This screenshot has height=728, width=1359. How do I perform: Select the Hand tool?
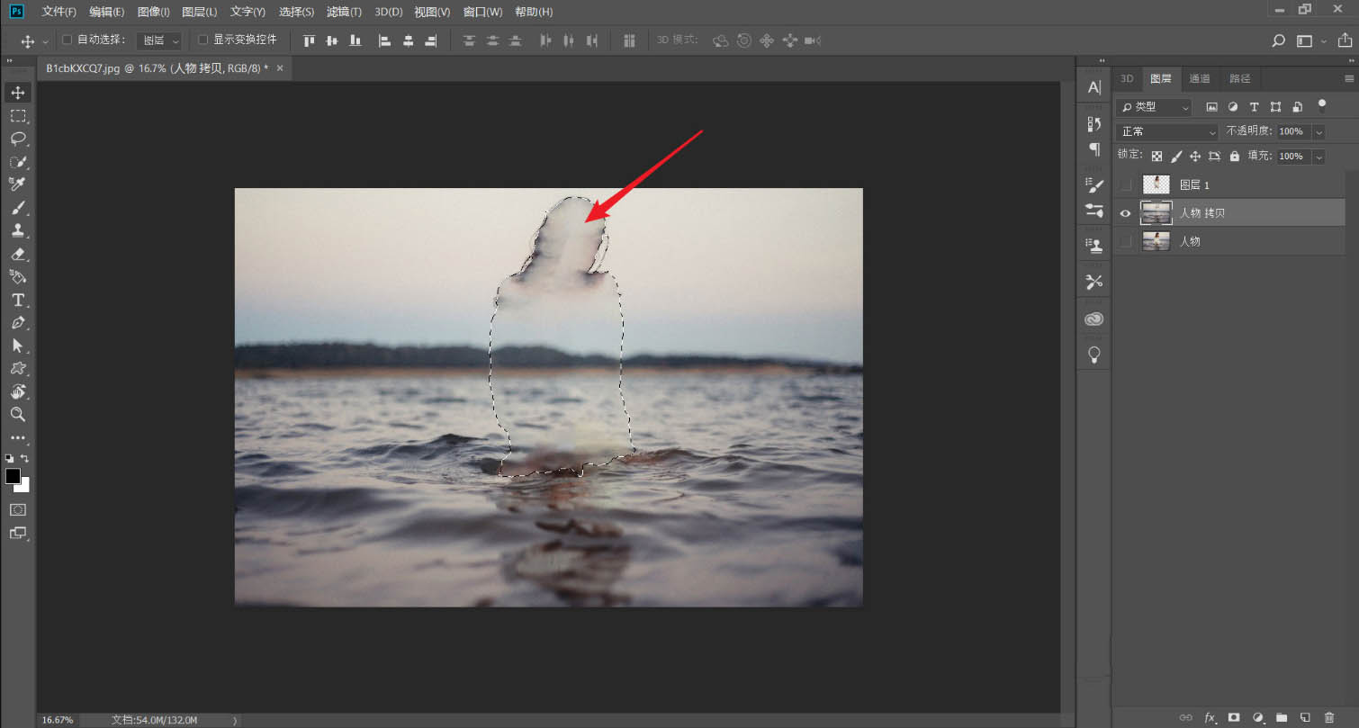(x=18, y=391)
